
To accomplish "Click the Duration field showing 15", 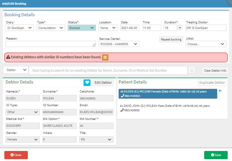I will pyautogui.click(x=171, y=28).
